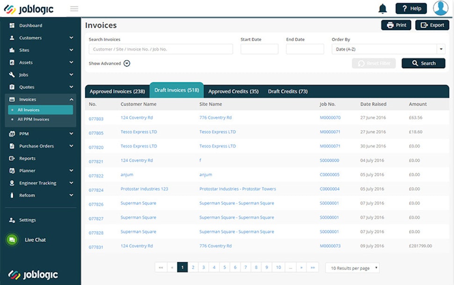
Task: Export the invoices list
Action: (432, 25)
